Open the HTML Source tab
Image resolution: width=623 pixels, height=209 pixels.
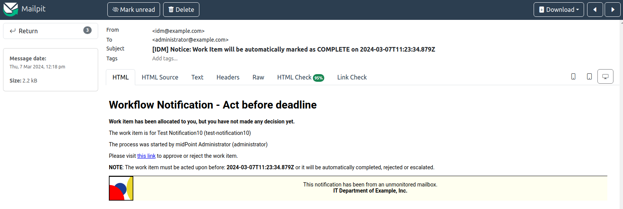[160, 77]
